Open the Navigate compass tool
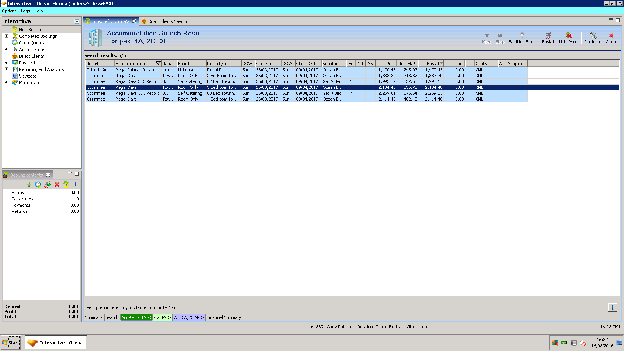This screenshot has height=361, width=624. tap(593, 38)
